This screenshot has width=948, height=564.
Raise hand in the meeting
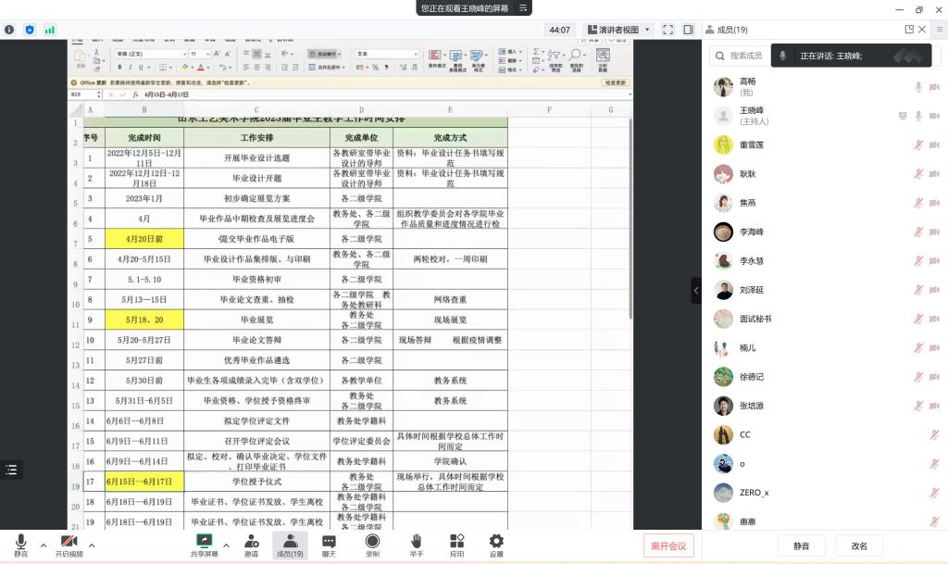pos(417,545)
